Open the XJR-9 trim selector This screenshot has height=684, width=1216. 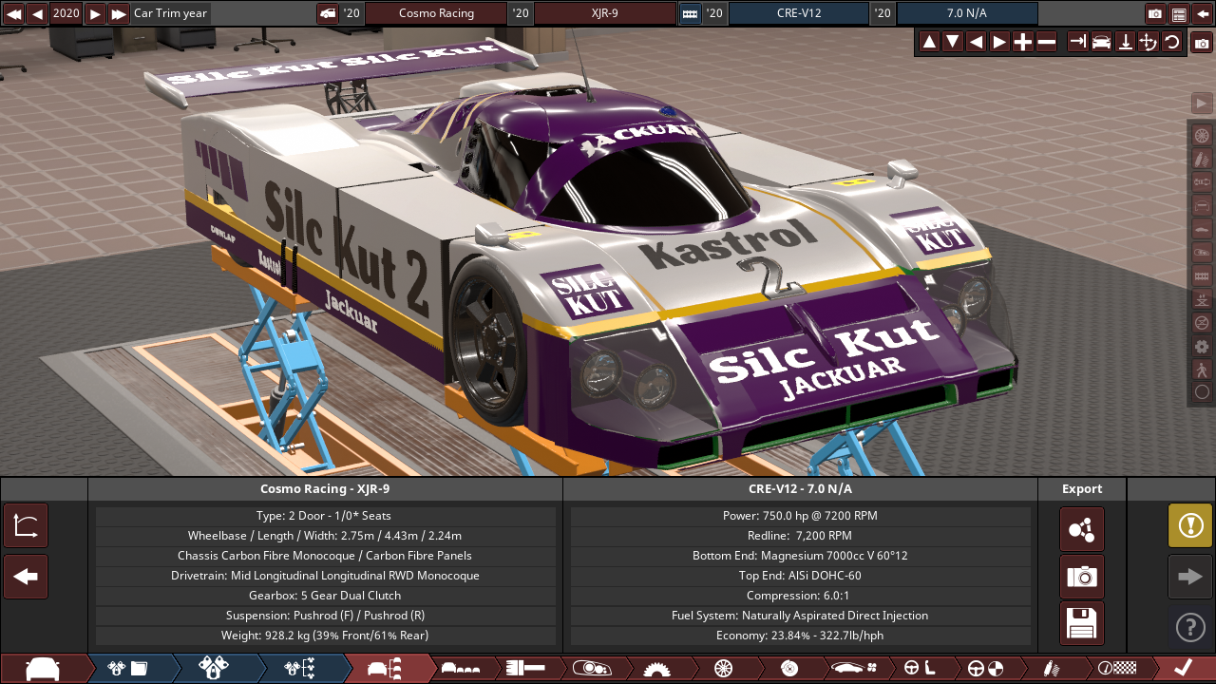pyautogui.click(x=605, y=13)
